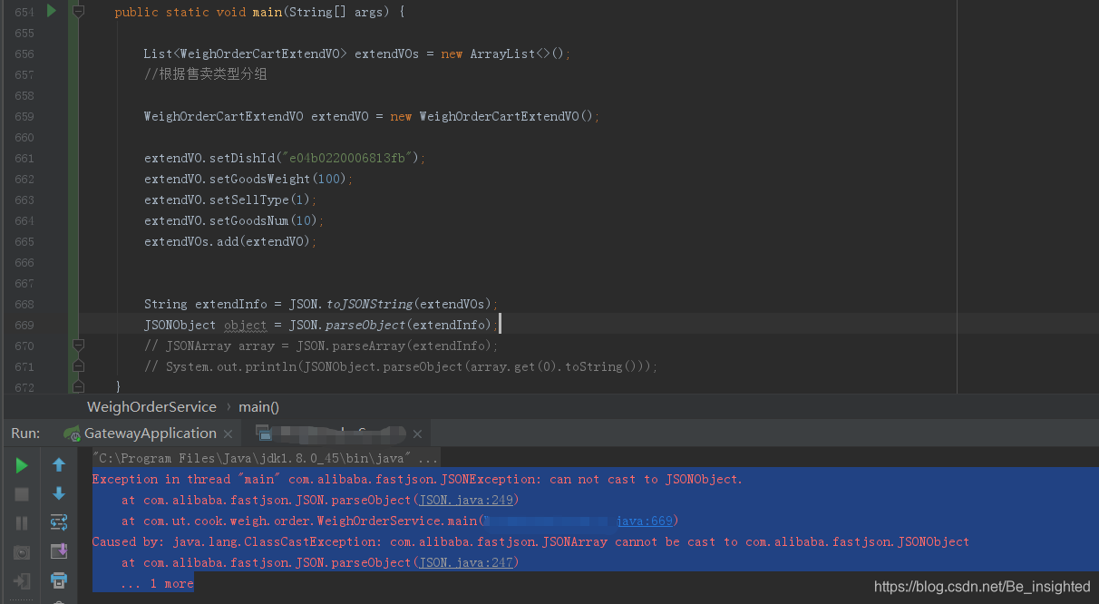The height and width of the screenshot is (604, 1099).
Task: Open the main() breadcrumb dropdown
Action: (x=258, y=406)
